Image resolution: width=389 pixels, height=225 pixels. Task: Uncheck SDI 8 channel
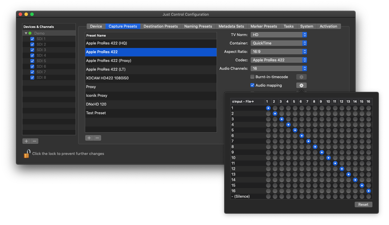32,78
